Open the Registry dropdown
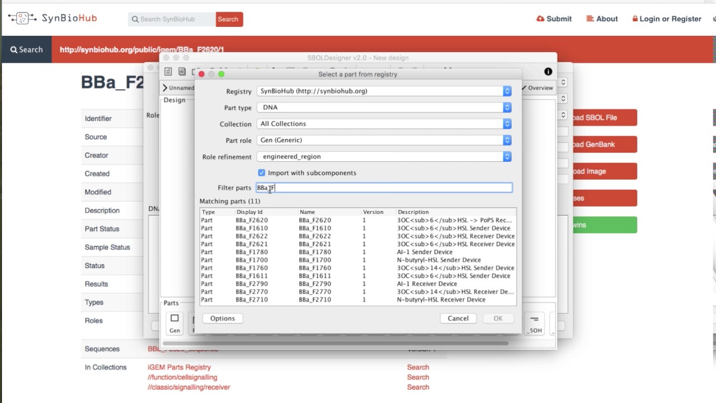 pyautogui.click(x=384, y=91)
